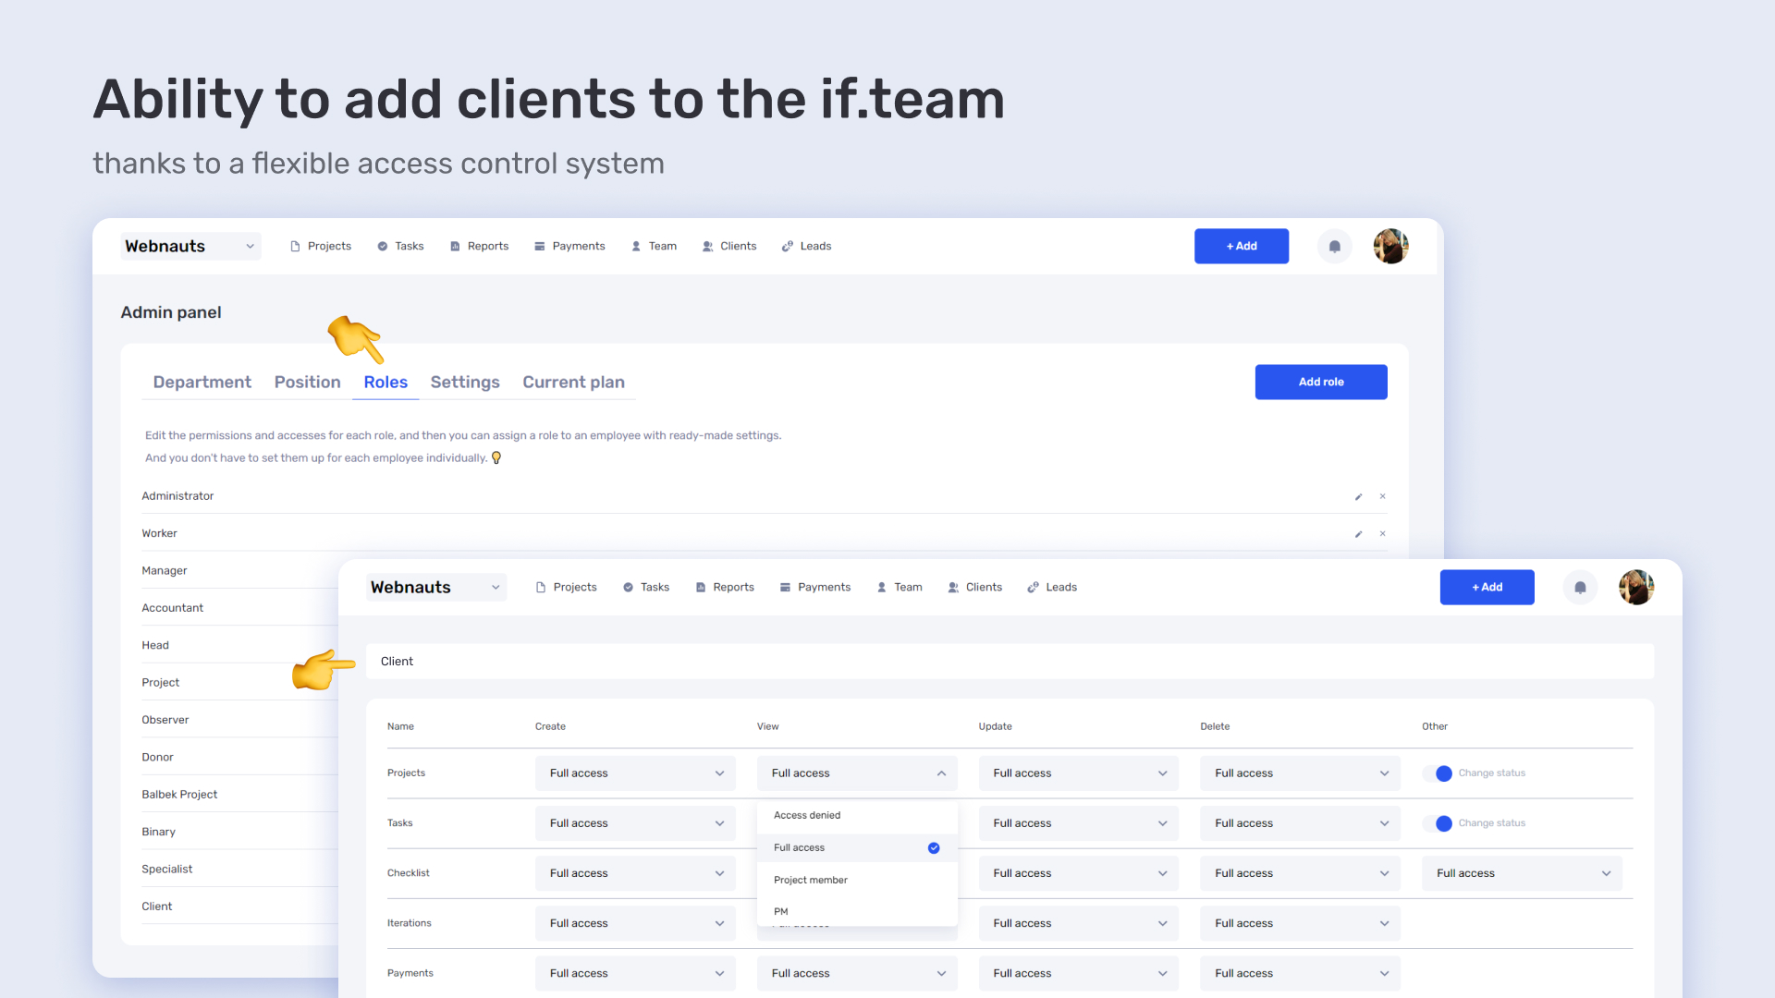Open Clients in the back window navbar
This screenshot has height=998, width=1775.
[x=729, y=246]
